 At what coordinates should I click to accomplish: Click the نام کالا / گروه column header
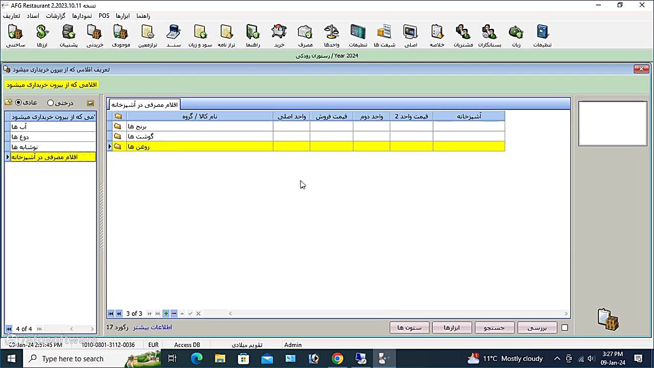(x=200, y=117)
